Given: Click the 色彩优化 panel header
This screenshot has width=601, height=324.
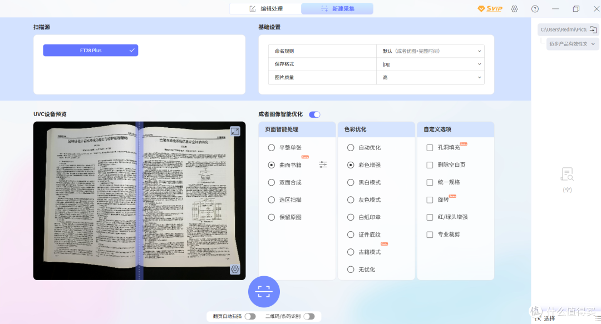Looking at the screenshot, I should 376,129.
